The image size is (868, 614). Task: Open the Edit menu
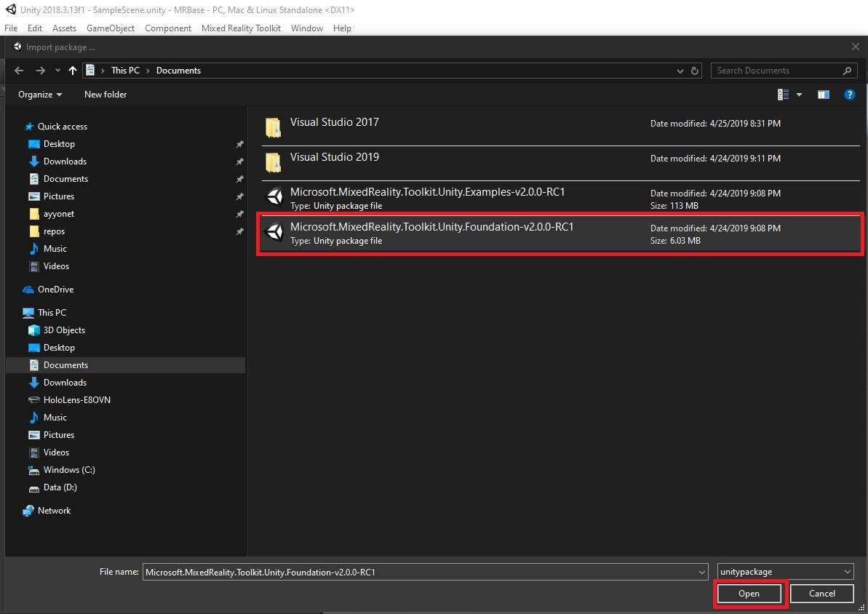point(35,28)
